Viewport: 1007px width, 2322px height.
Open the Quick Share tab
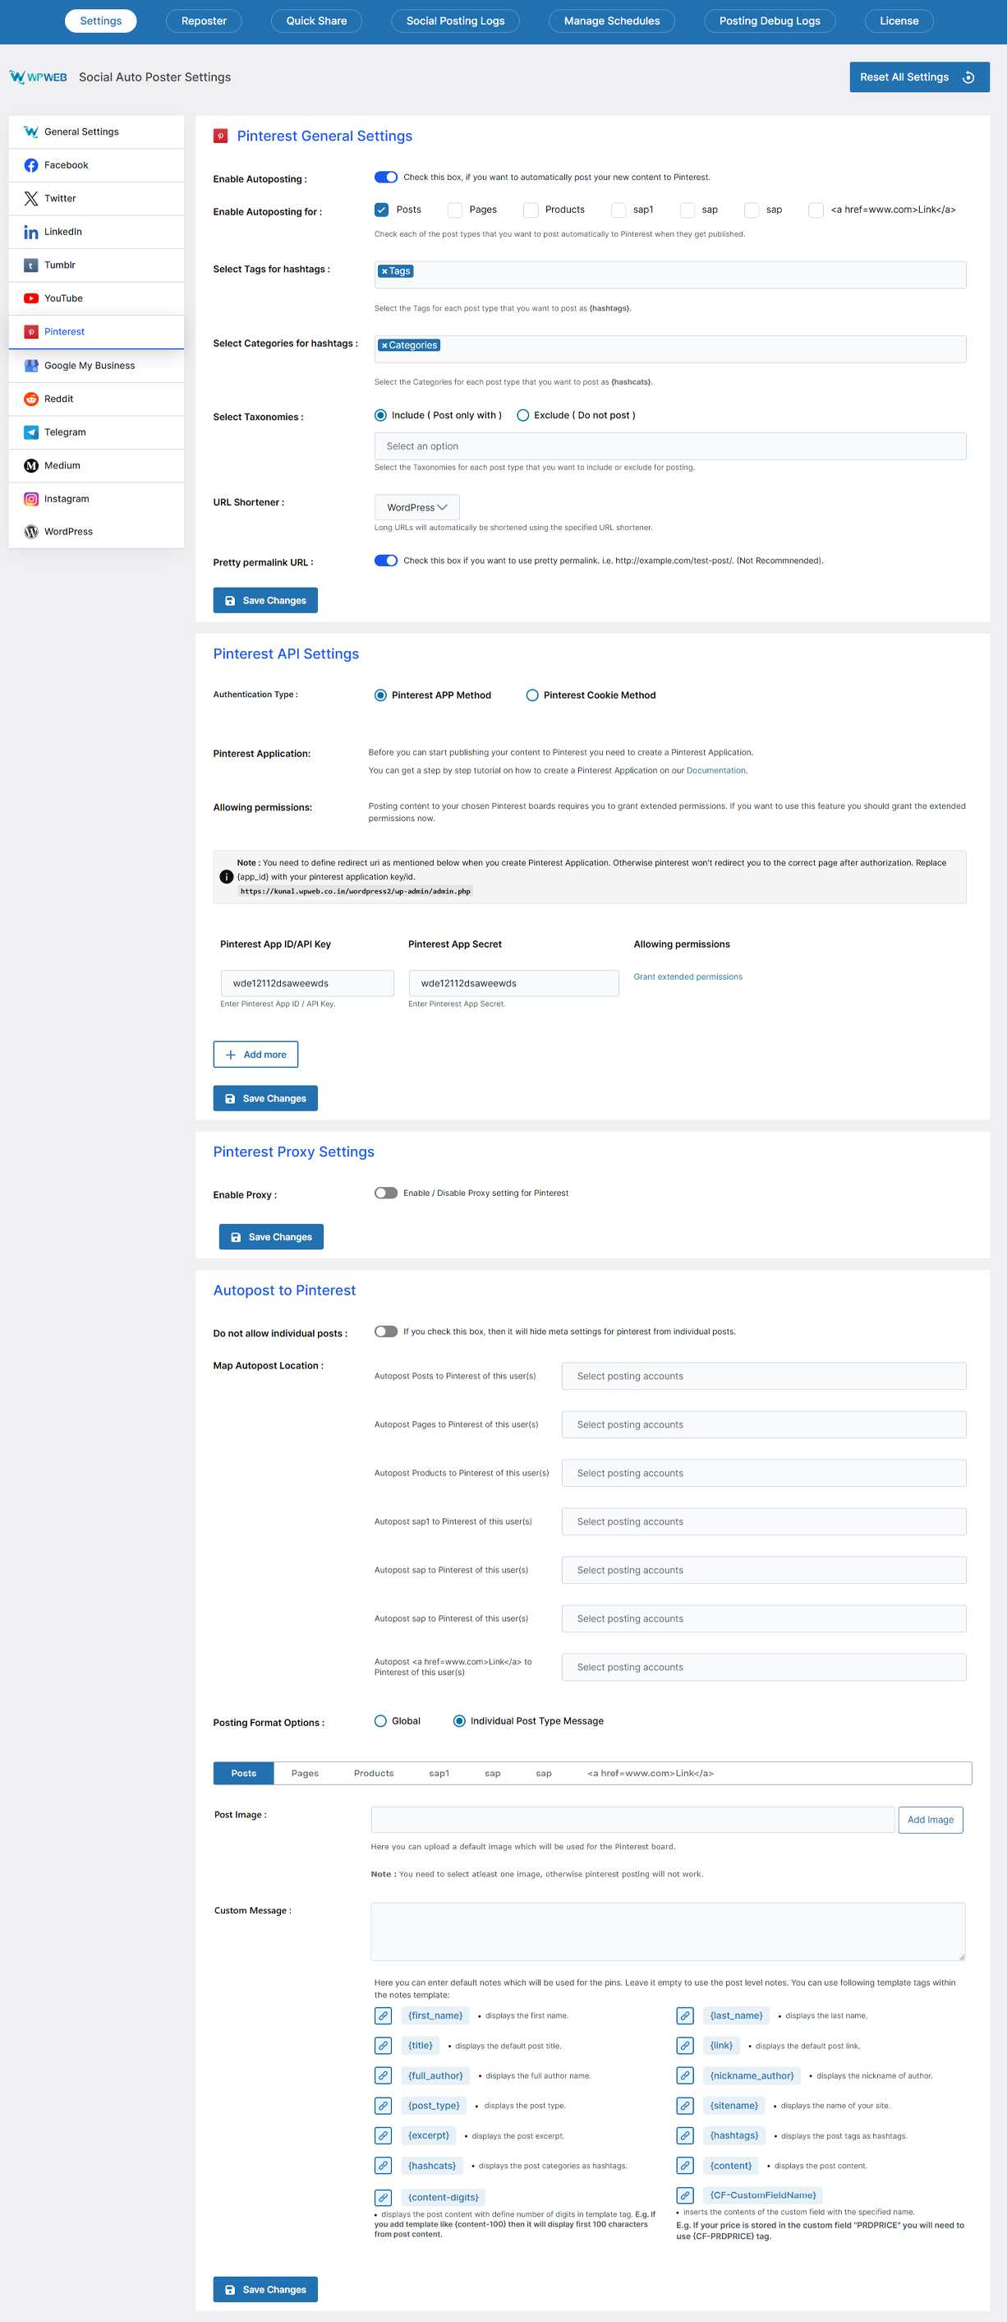click(316, 21)
